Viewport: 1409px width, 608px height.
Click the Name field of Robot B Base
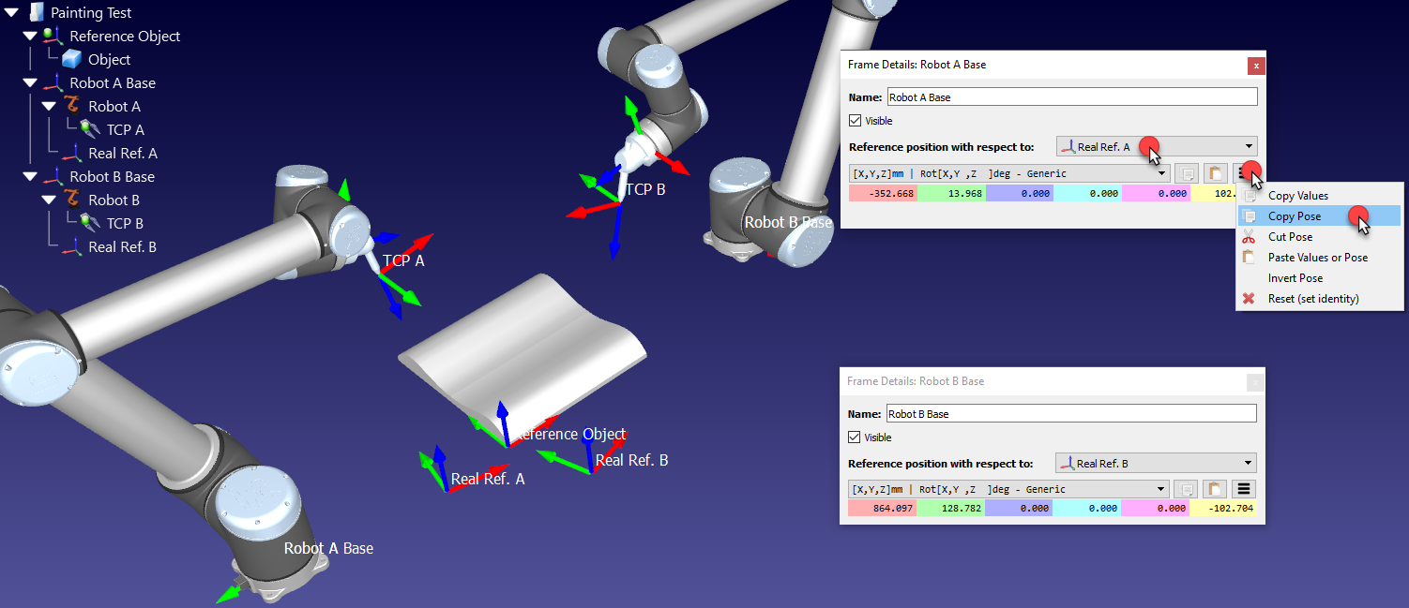point(1070,414)
